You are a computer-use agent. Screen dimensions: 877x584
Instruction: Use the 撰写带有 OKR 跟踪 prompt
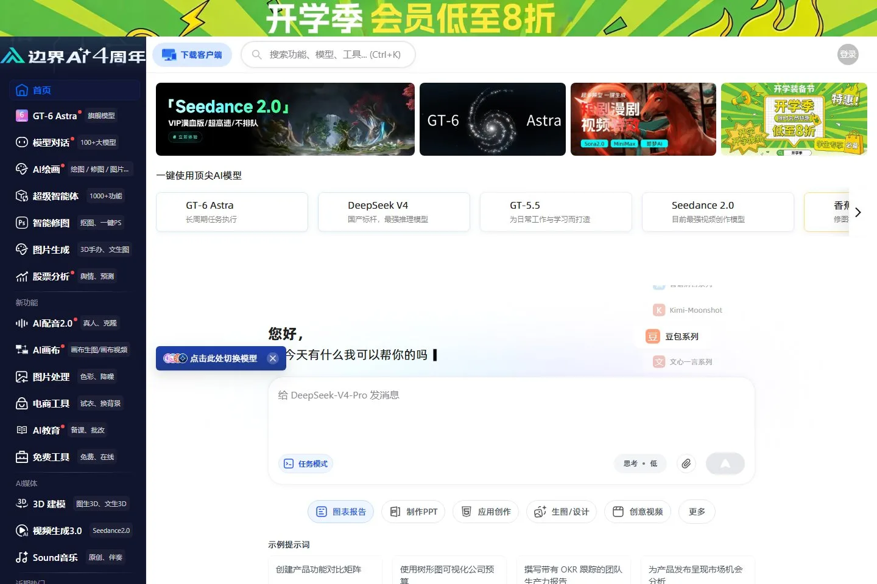point(574,570)
